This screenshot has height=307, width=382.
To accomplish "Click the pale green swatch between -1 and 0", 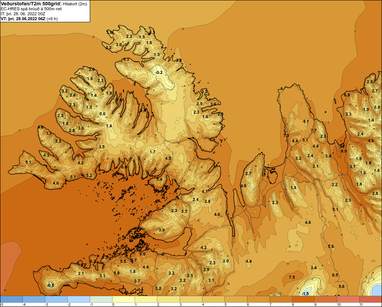I will point(101,299).
